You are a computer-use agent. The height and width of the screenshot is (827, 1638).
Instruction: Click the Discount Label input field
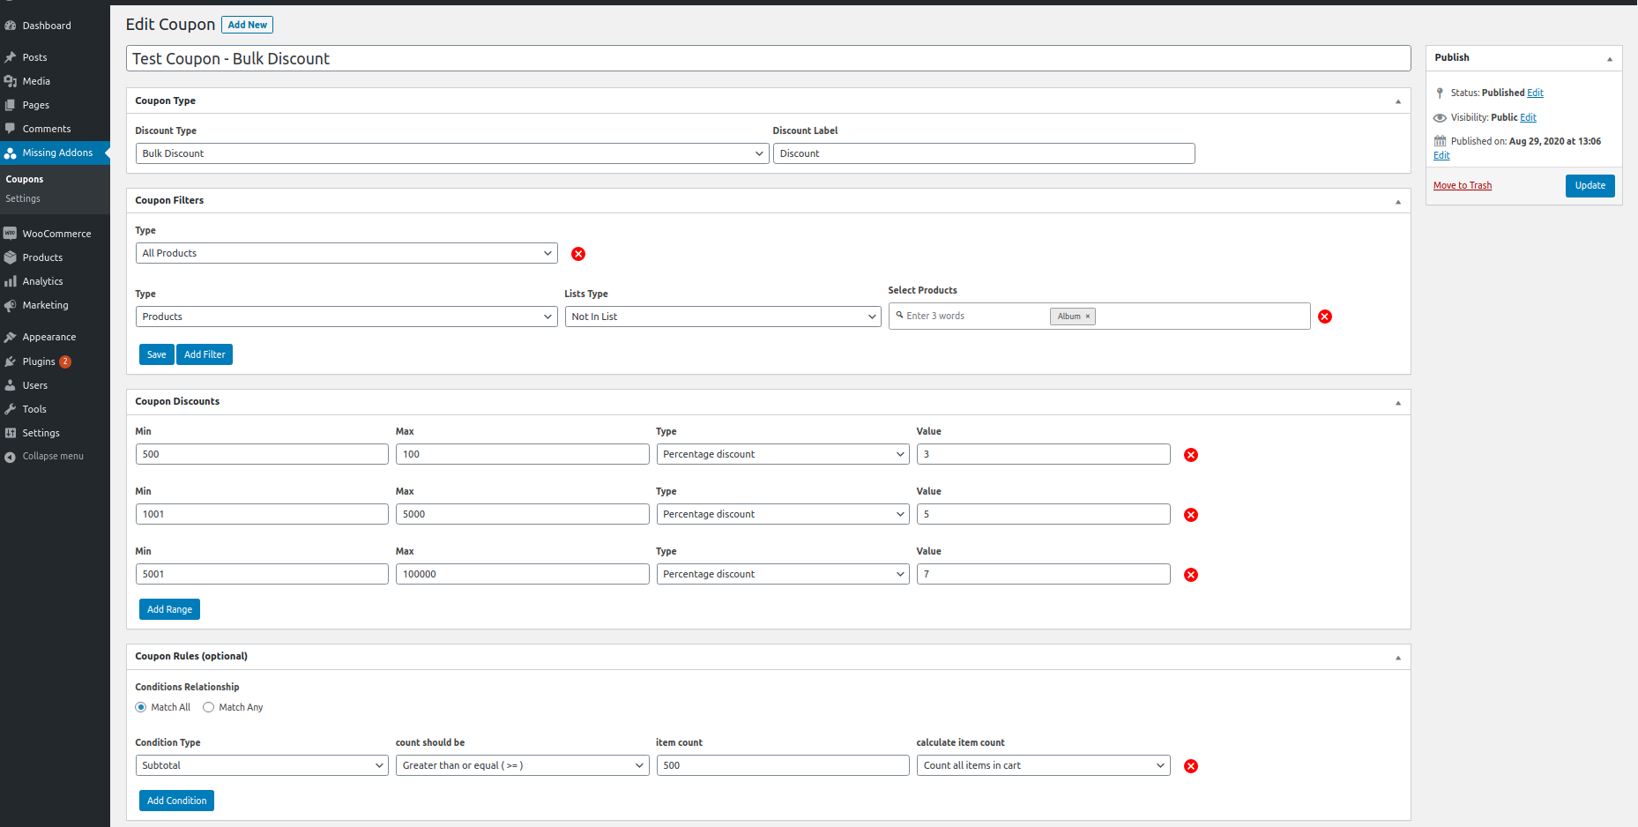(x=984, y=153)
